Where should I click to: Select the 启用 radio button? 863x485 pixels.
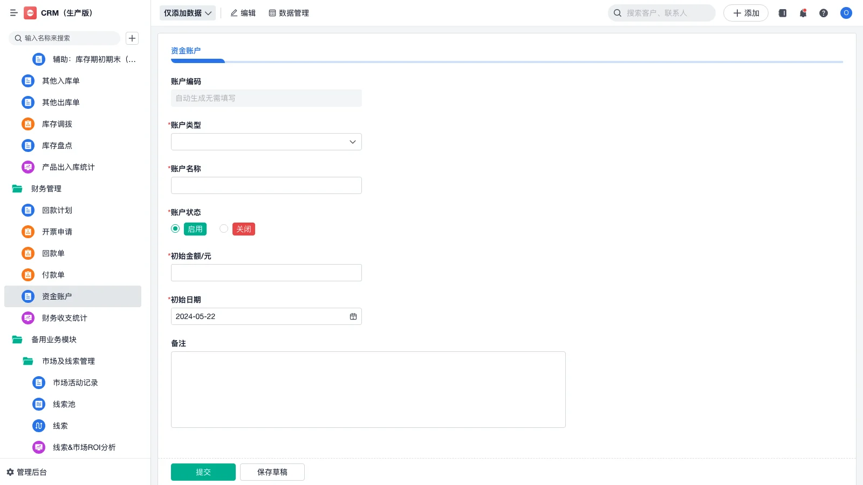[175, 228]
